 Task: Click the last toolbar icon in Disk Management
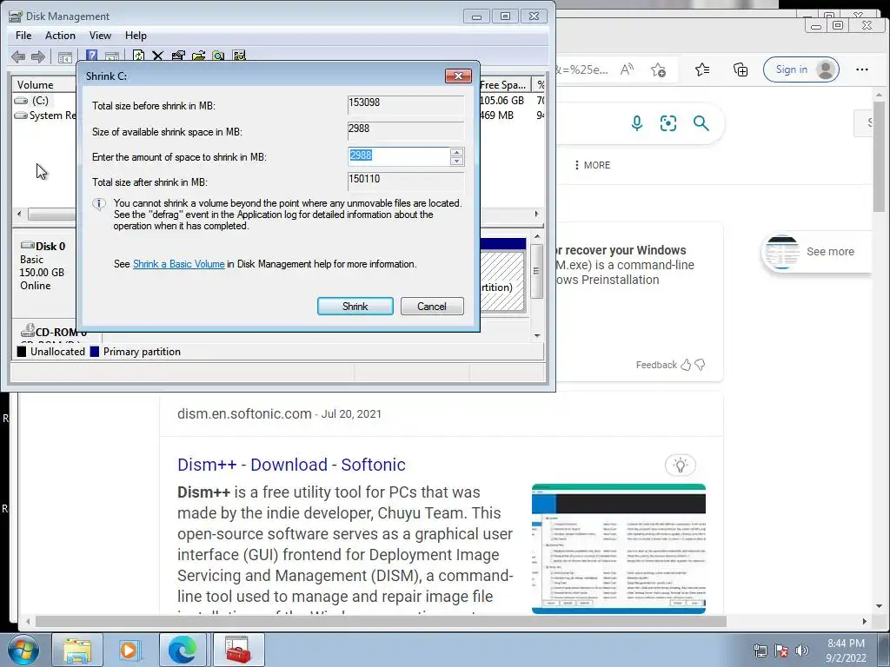coord(239,56)
